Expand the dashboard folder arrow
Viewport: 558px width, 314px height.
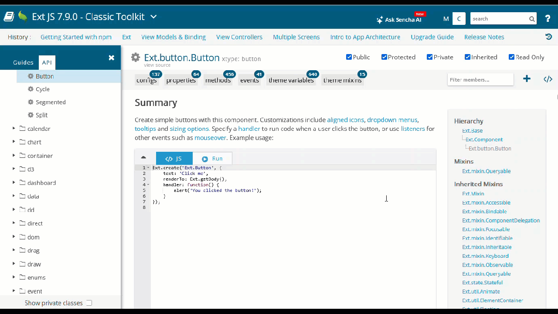[14, 182]
